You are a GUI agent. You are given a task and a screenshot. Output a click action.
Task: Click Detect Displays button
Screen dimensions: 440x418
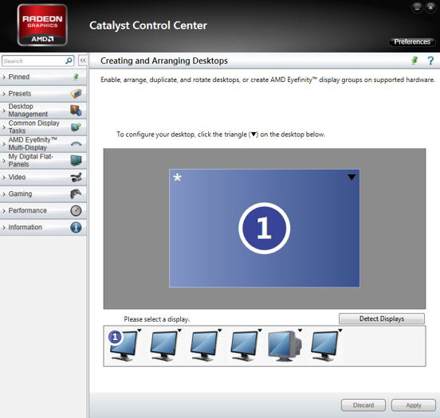pos(382,318)
